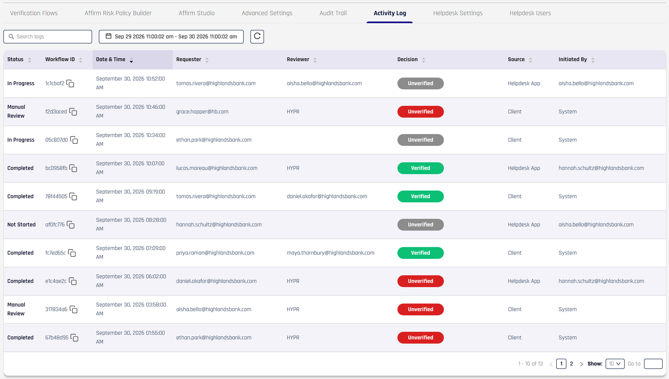Copy workflow ID f2d3aced
This screenshot has width=669, height=379.
point(73,112)
